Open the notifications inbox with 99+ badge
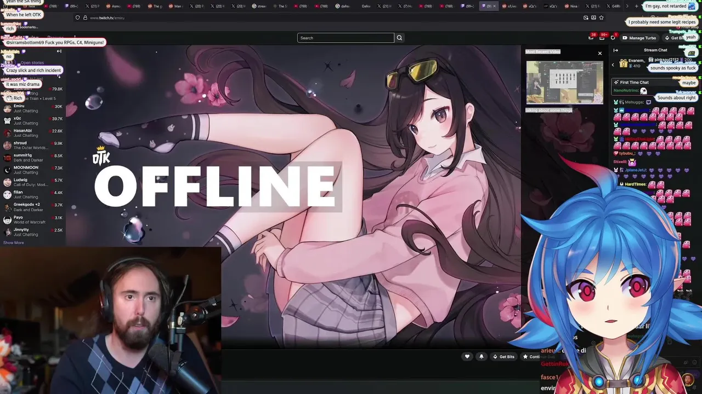The image size is (702, 394). coord(602,37)
